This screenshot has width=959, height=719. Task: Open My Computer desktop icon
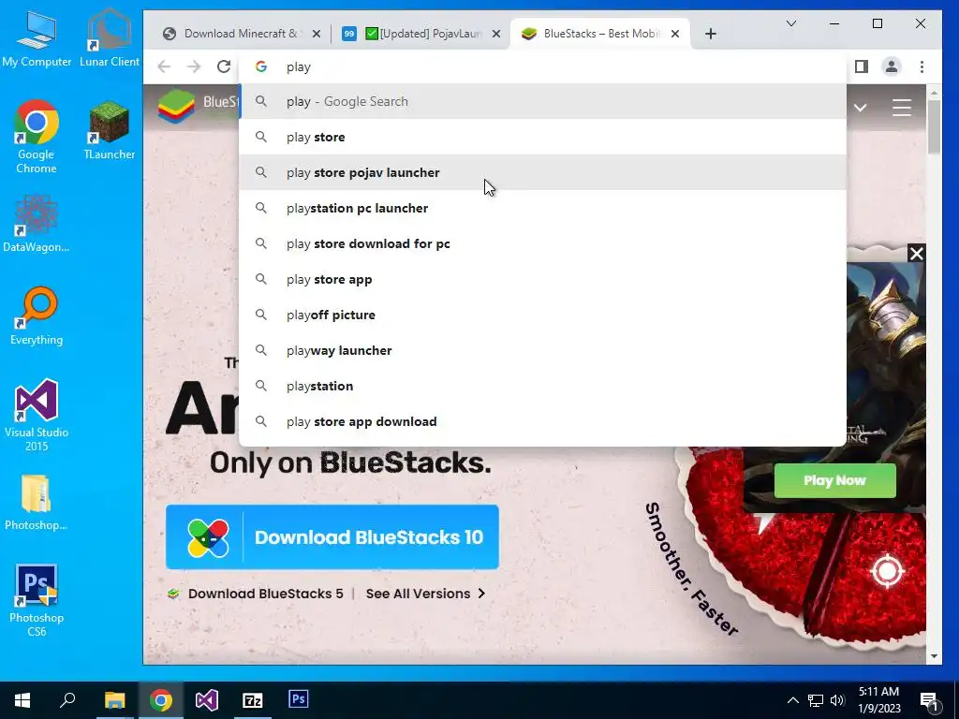(37, 39)
